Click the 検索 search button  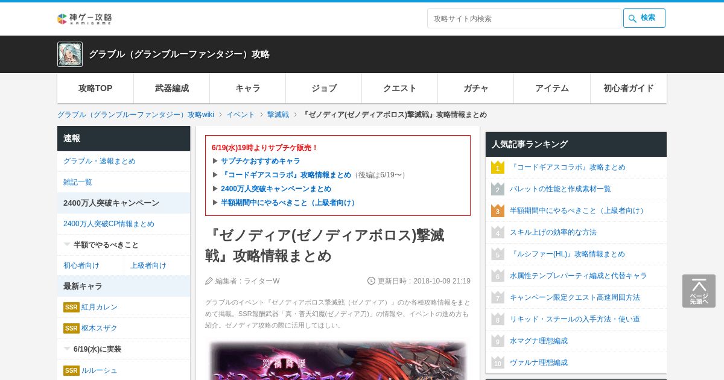pyautogui.click(x=644, y=18)
